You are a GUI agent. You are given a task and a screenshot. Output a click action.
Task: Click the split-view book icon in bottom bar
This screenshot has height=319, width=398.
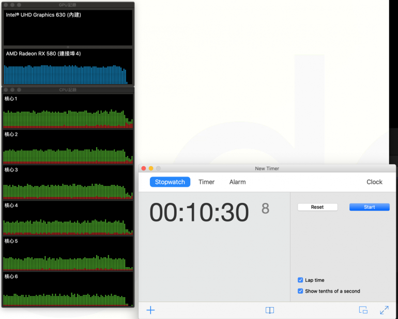[269, 310]
